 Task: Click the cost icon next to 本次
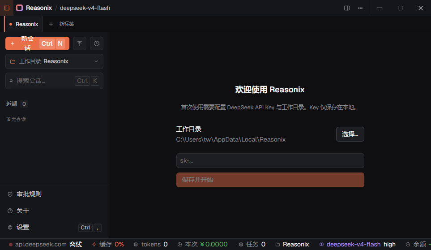179,244
